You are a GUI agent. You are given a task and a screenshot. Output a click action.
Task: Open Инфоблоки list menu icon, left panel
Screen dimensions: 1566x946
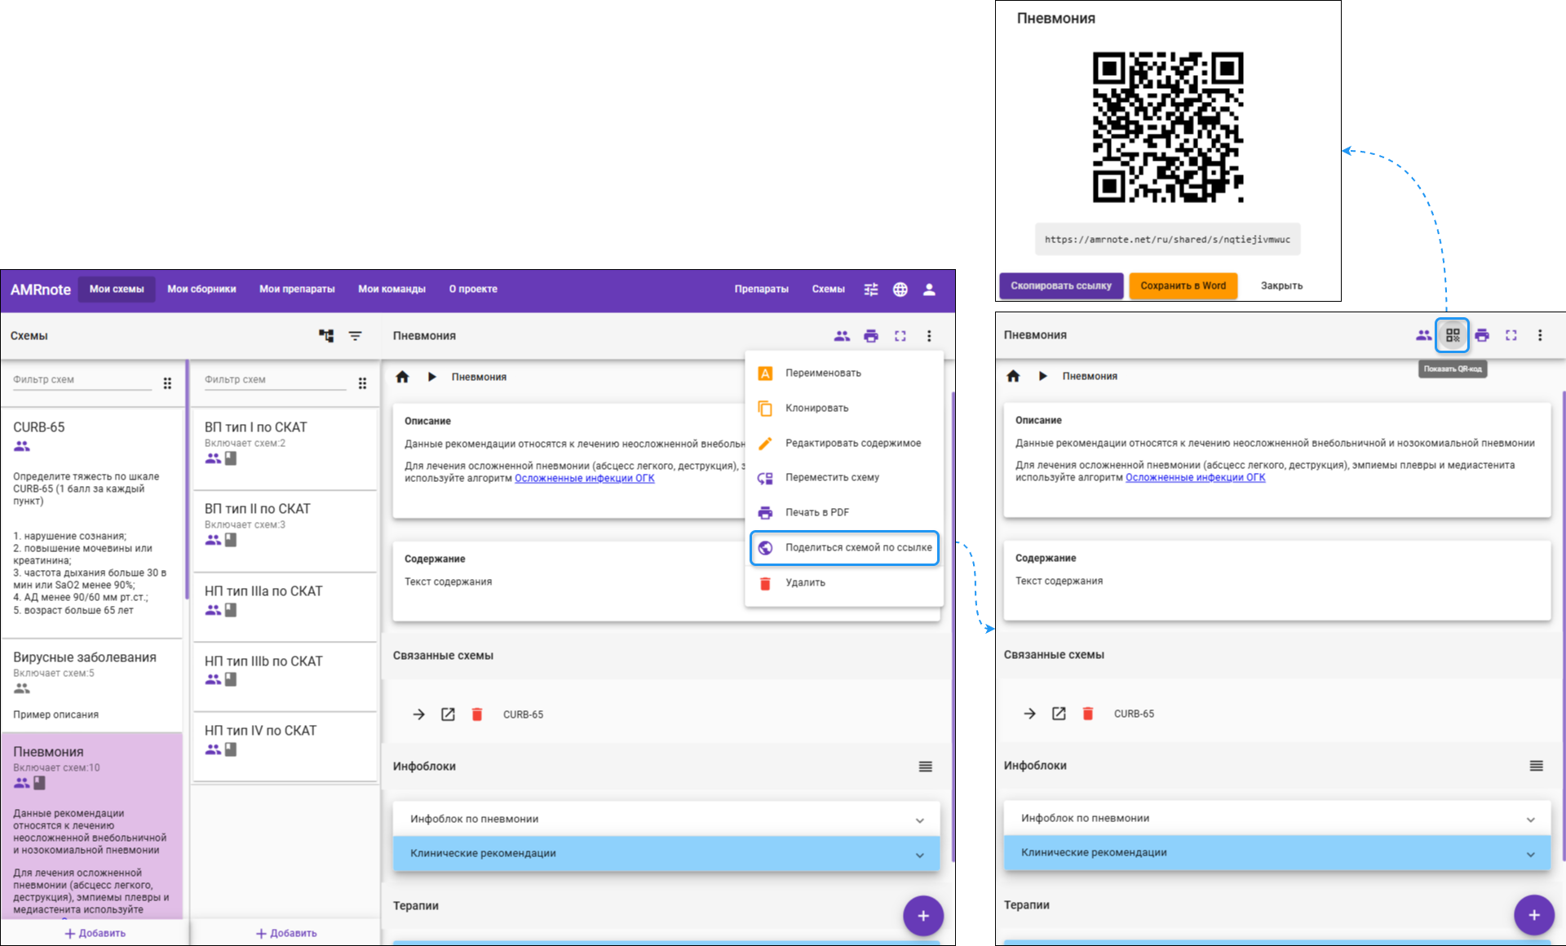click(926, 767)
